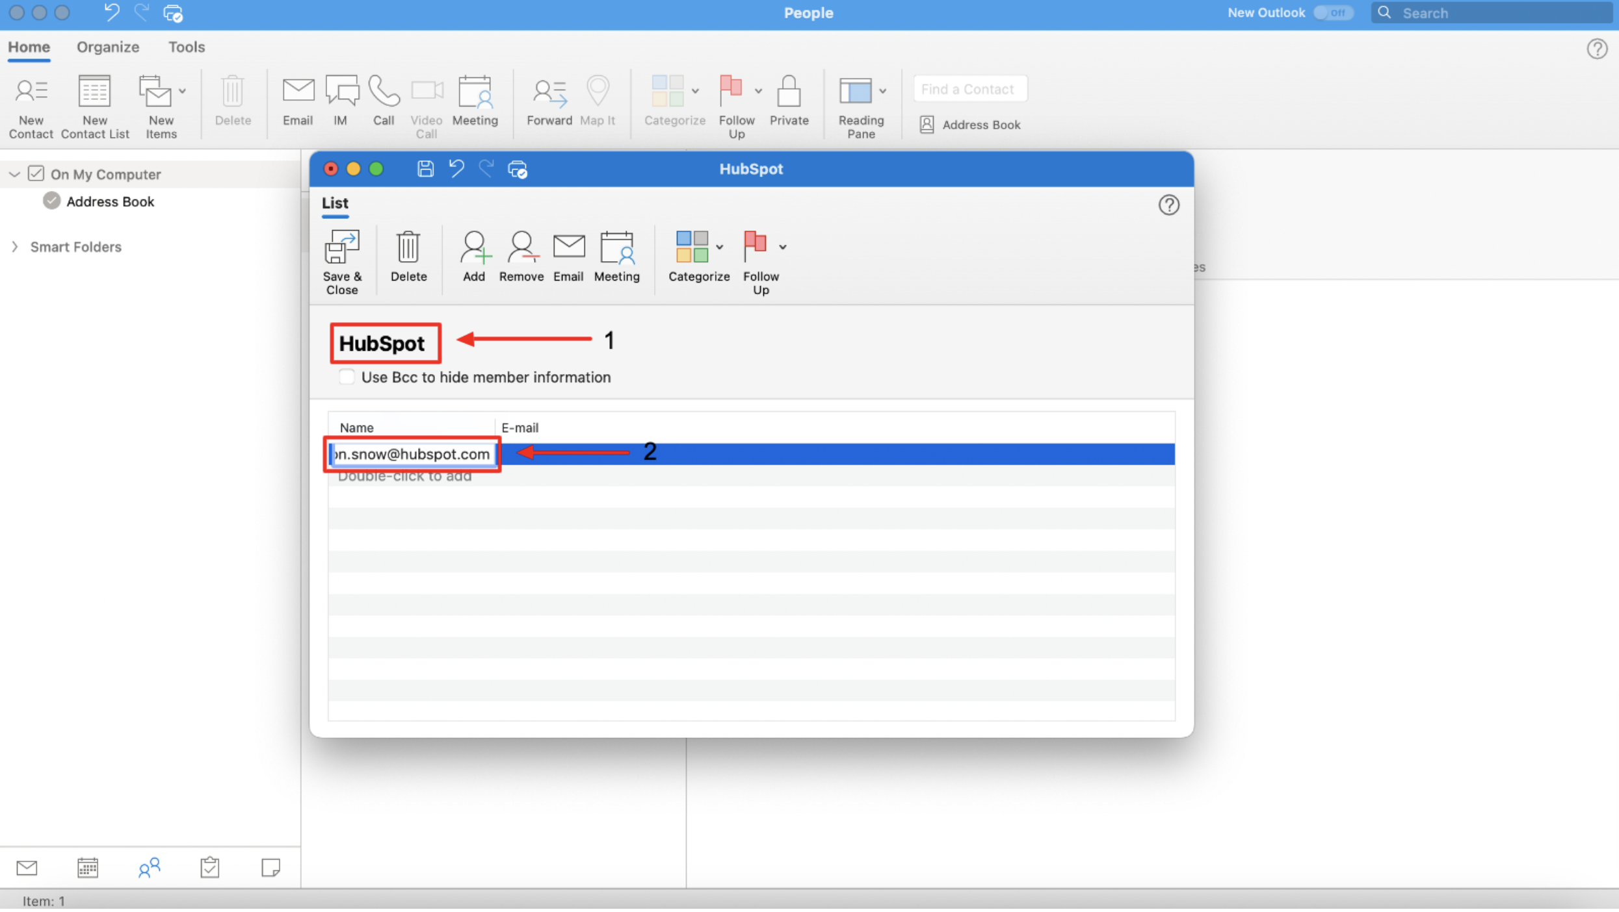1619x912 pixels.
Task: Schedule a Meeting from the list toolbar
Action: (616, 257)
